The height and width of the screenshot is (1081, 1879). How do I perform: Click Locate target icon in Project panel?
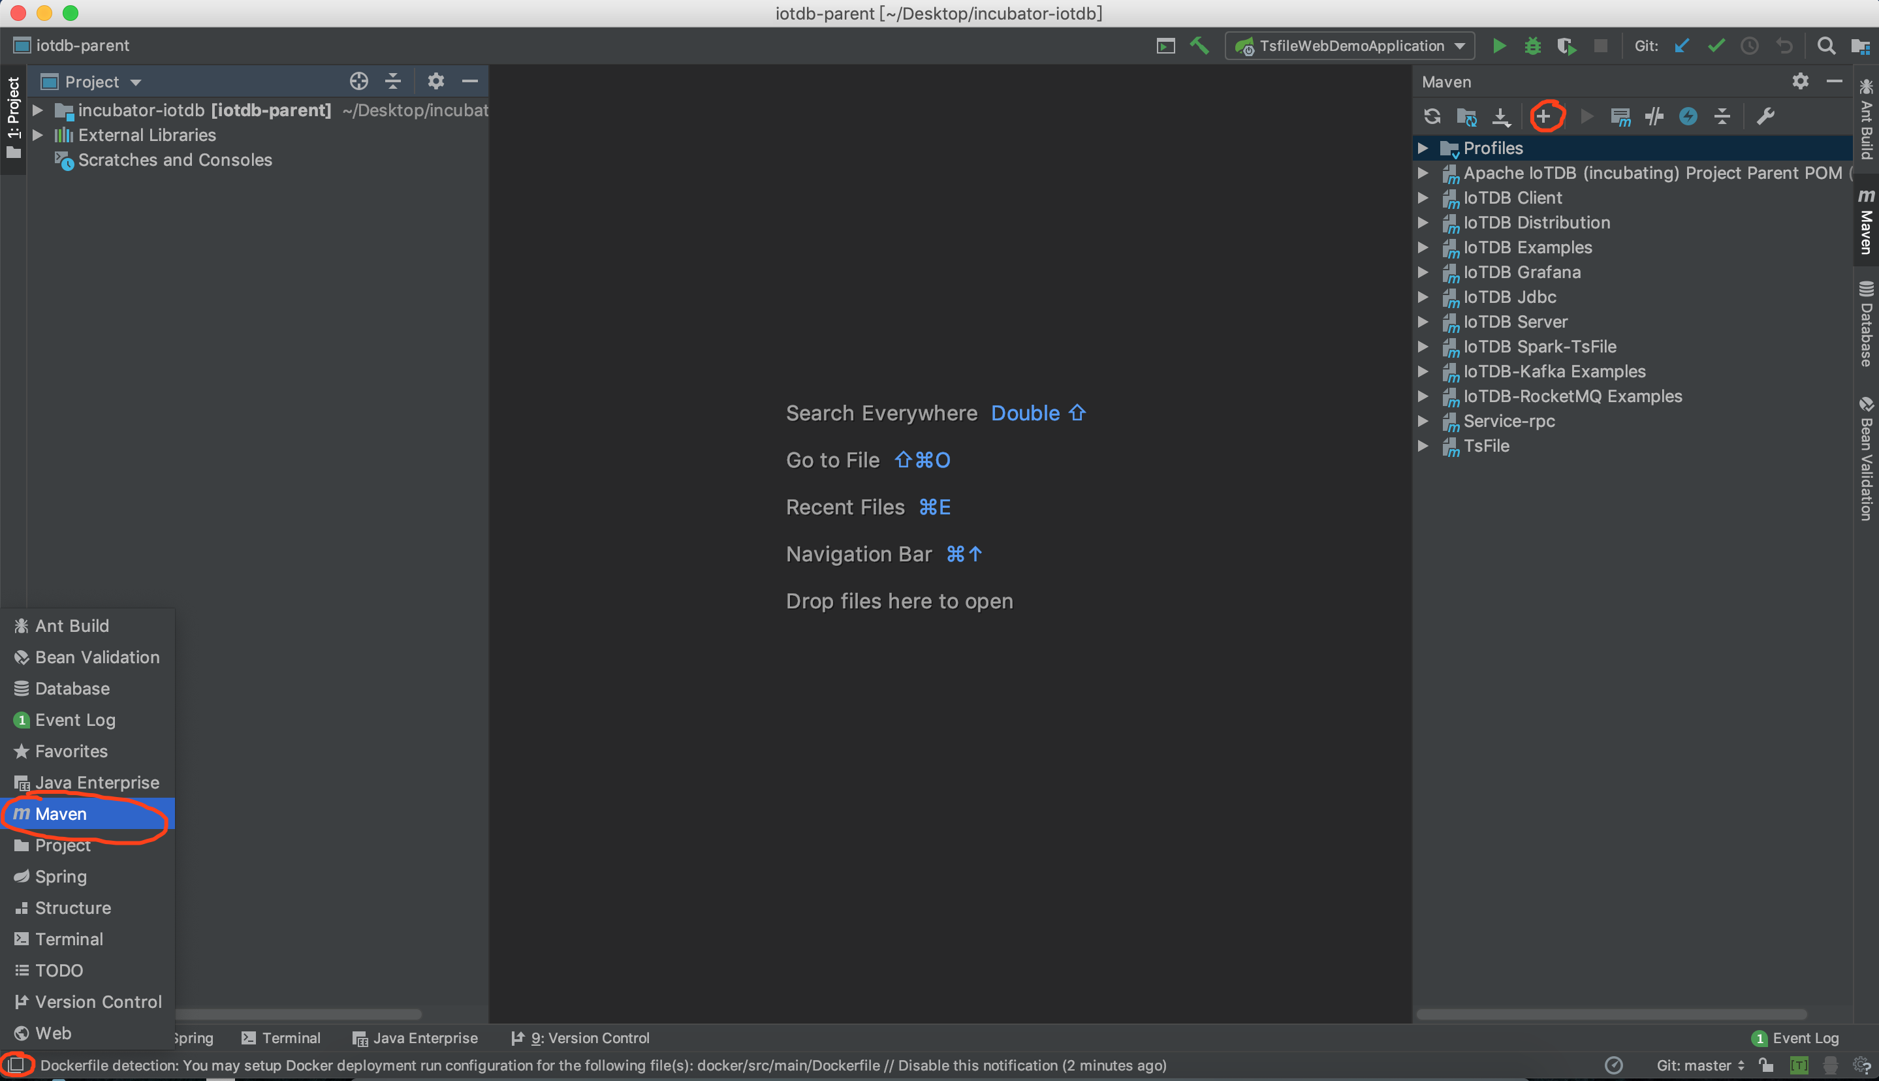point(358,81)
